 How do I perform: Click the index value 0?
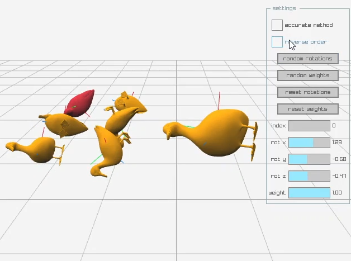click(334, 126)
